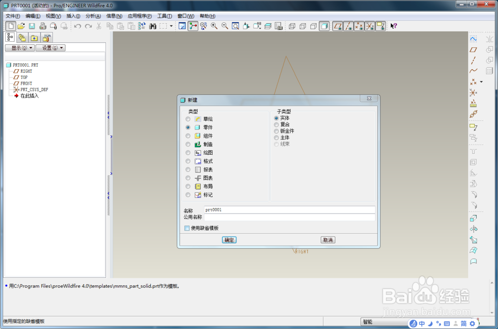Click the Regenerate model icon
Viewport: 498px width, 329px height.
pyautogui.click(x=142, y=26)
